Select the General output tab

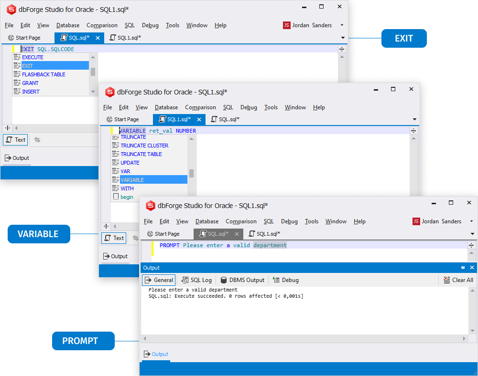[x=159, y=280]
